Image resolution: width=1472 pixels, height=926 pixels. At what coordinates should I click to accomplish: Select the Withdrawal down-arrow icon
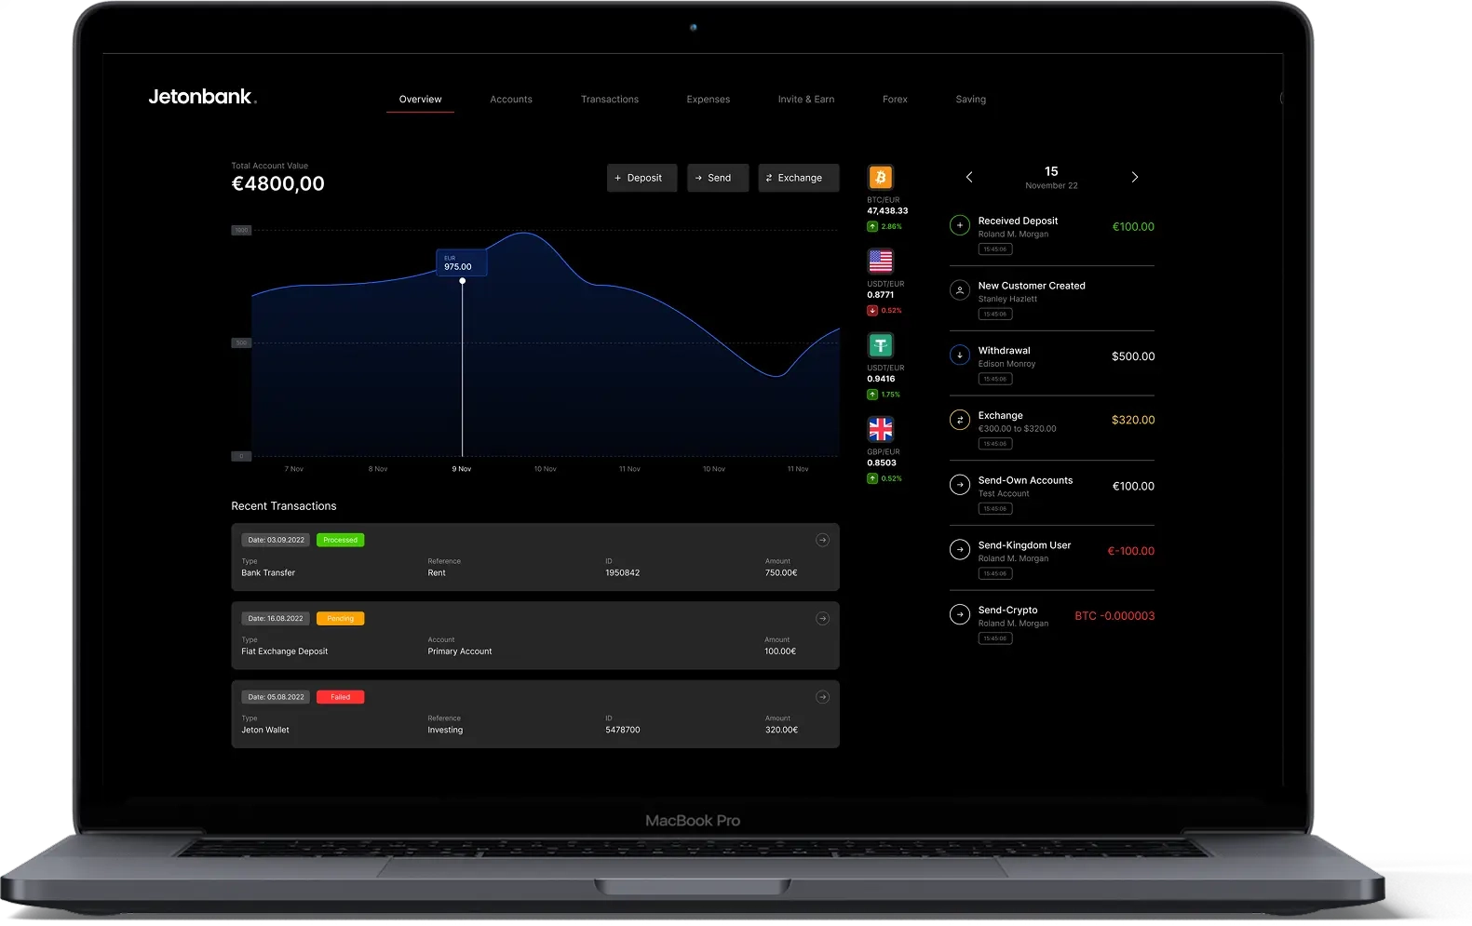coord(959,355)
